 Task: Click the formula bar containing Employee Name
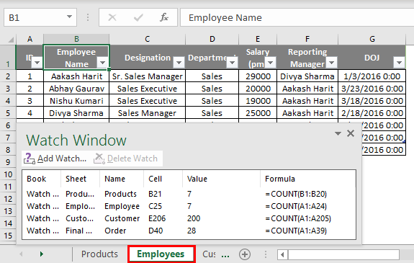click(x=297, y=17)
